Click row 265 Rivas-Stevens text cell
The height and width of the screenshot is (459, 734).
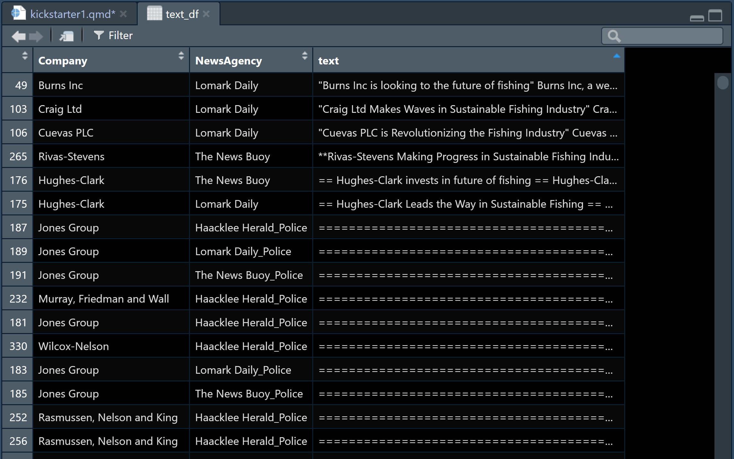click(x=468, y=156)
